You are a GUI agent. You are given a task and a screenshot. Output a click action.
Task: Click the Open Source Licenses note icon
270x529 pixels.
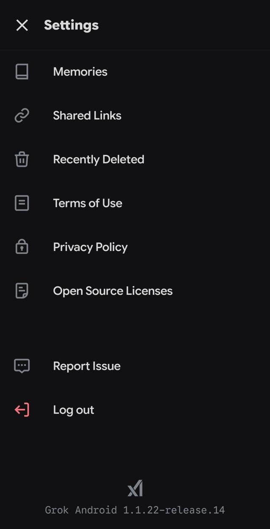point(22,291)
